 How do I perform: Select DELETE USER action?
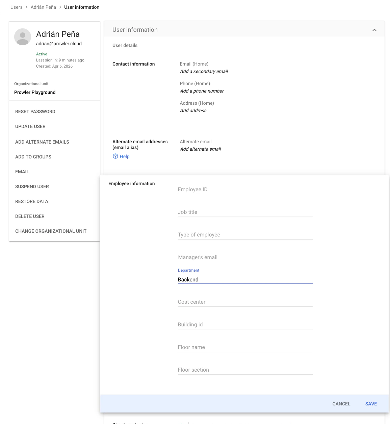point(30,216)
